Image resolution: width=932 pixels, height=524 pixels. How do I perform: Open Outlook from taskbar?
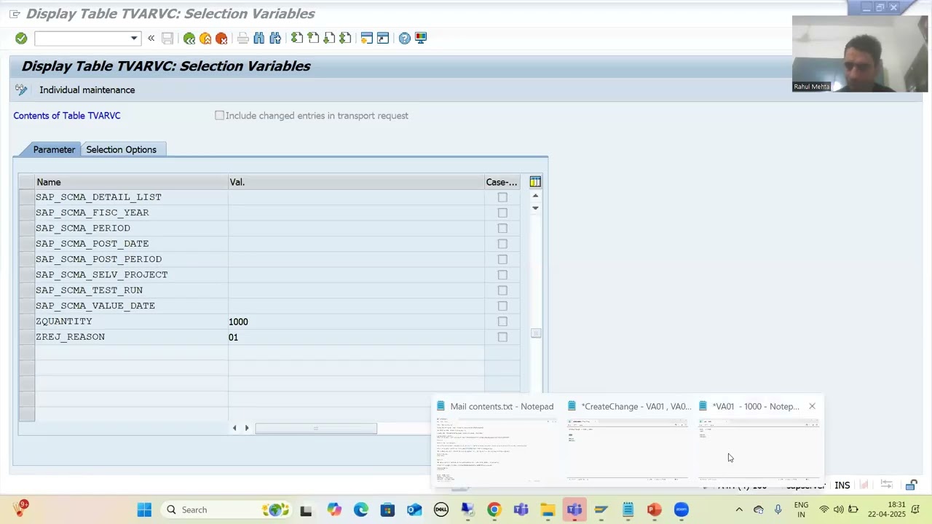[x=414, y=509]
